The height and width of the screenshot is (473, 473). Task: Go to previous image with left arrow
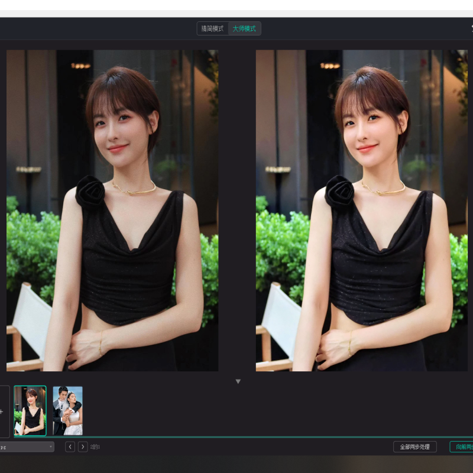[x=70, y=447]
